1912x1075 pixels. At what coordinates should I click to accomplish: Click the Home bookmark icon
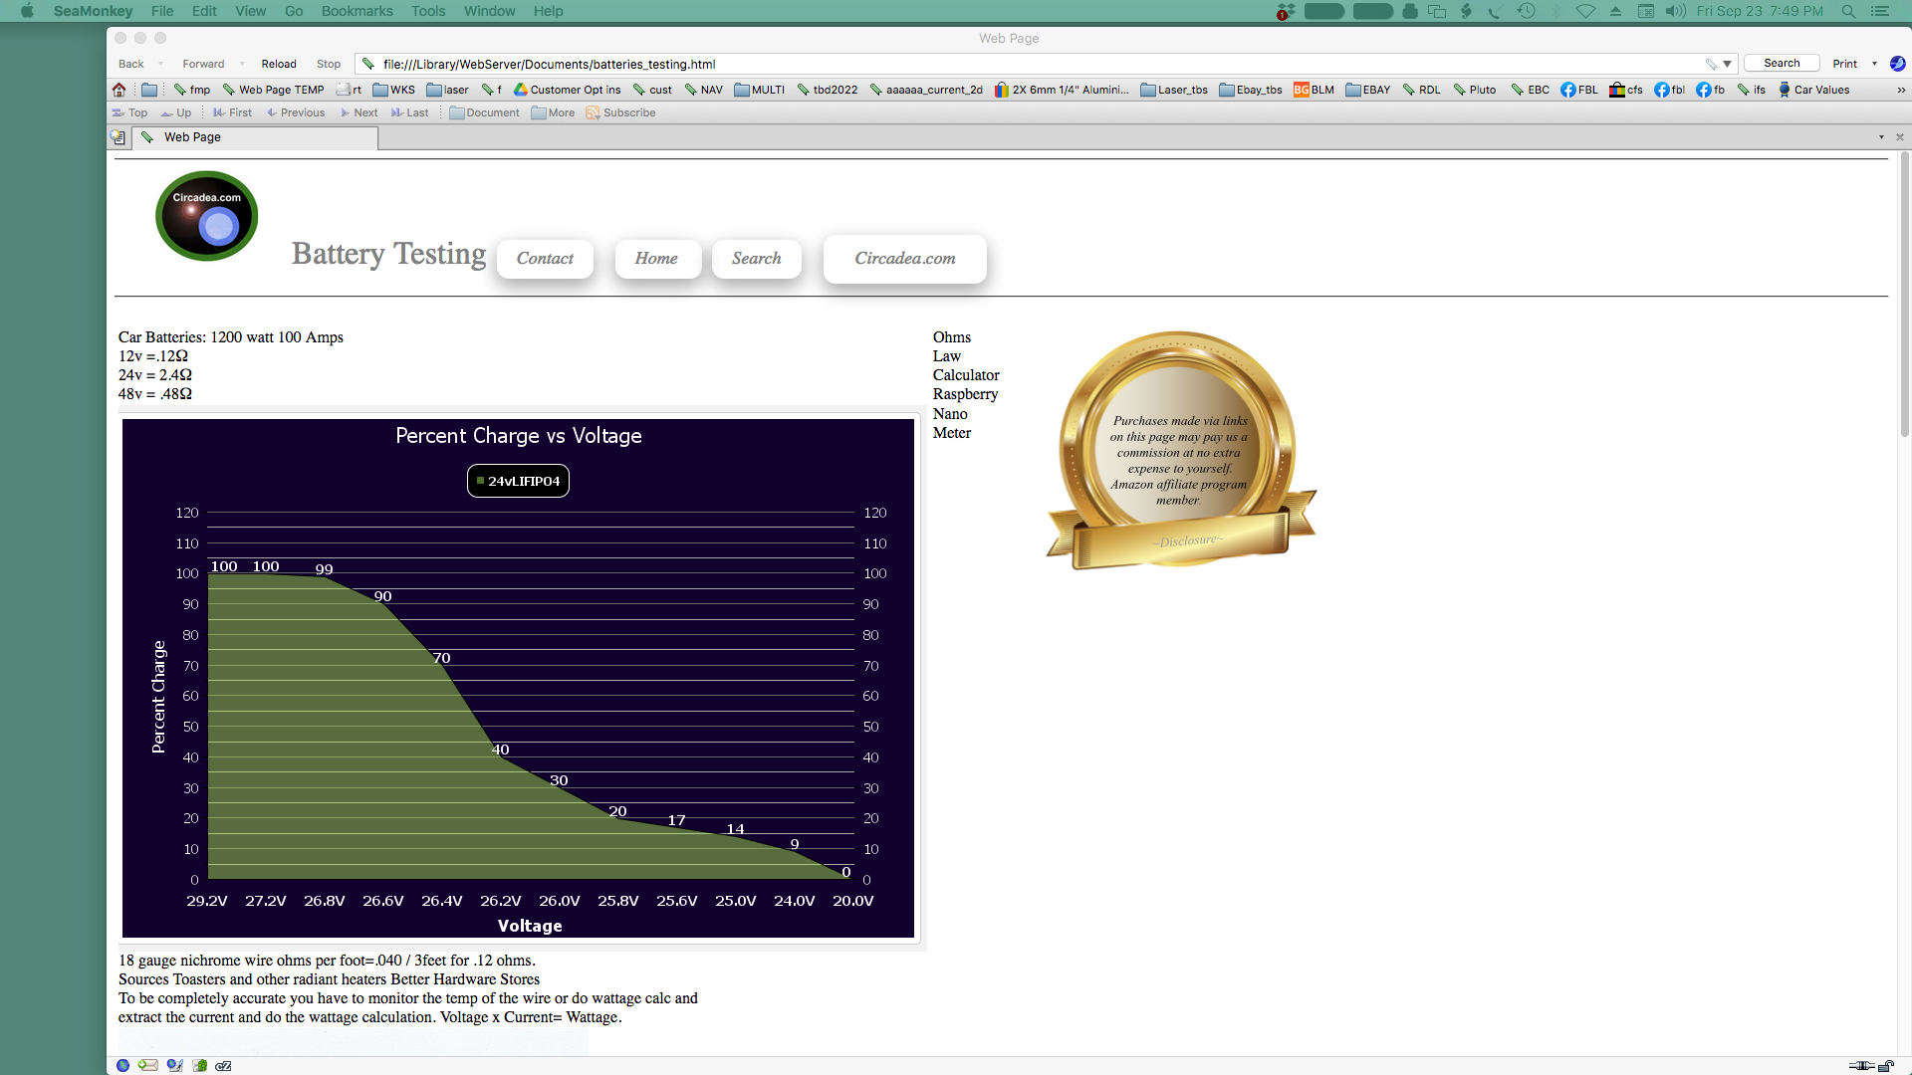tap(119, 90)
